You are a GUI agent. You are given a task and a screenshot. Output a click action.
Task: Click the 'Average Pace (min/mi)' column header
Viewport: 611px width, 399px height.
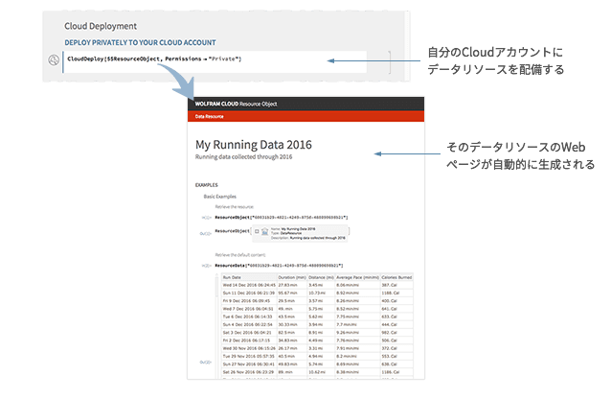(x=357, y=277)
